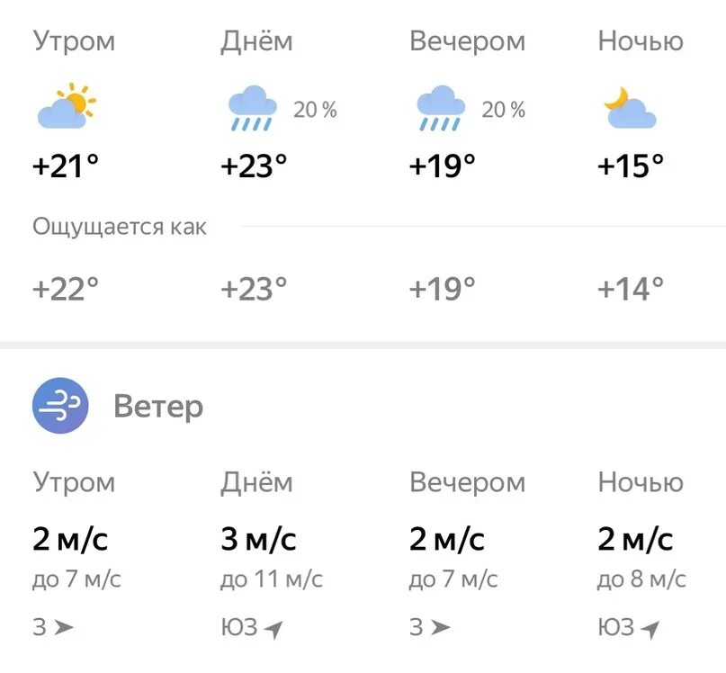Tap the до 11 м/с gust value
The width and height of the screenshot is (726, 673).
coord(272,579)
